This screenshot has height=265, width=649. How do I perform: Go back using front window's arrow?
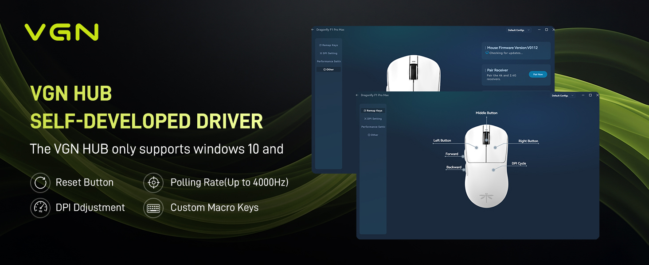coord(357,95)
